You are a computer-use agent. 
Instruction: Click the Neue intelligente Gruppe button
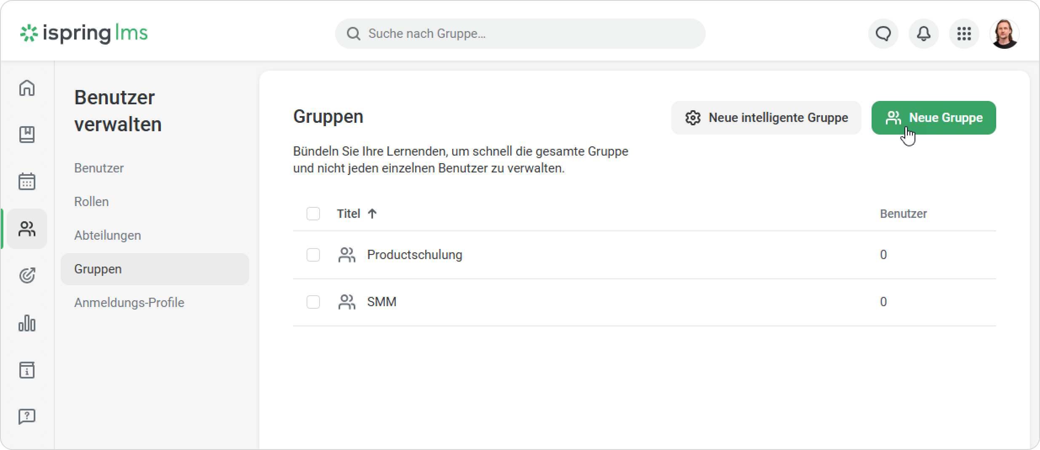tap(766, 118)
